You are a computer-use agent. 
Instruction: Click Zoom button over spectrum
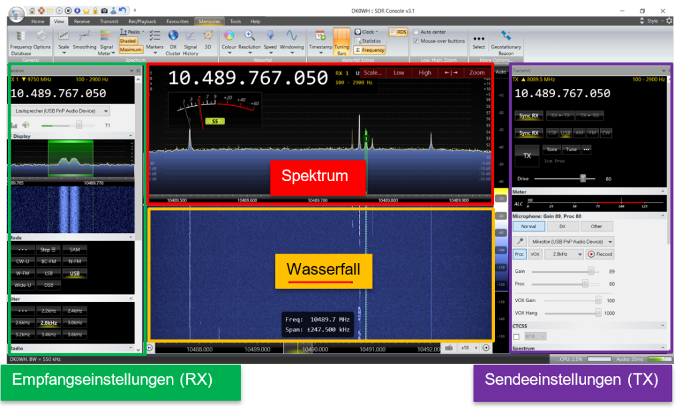click(477, 73)
